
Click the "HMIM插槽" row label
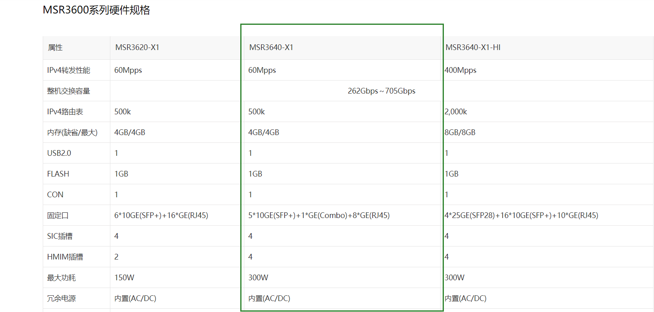pyautogui.click(x=65, y=257)
